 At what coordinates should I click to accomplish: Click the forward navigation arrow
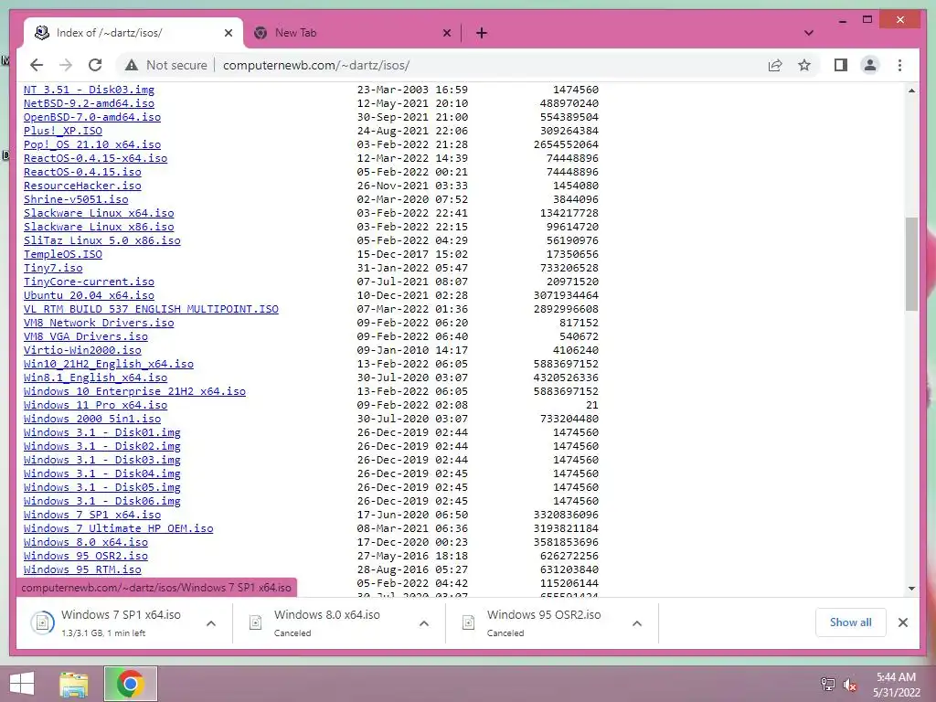click(66, 65)
